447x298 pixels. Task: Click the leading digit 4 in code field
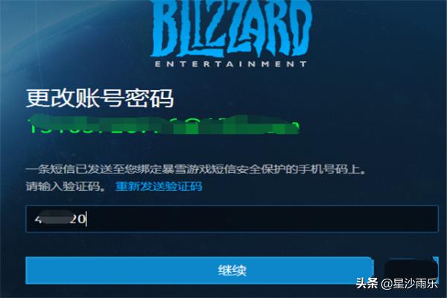(37, 219)
